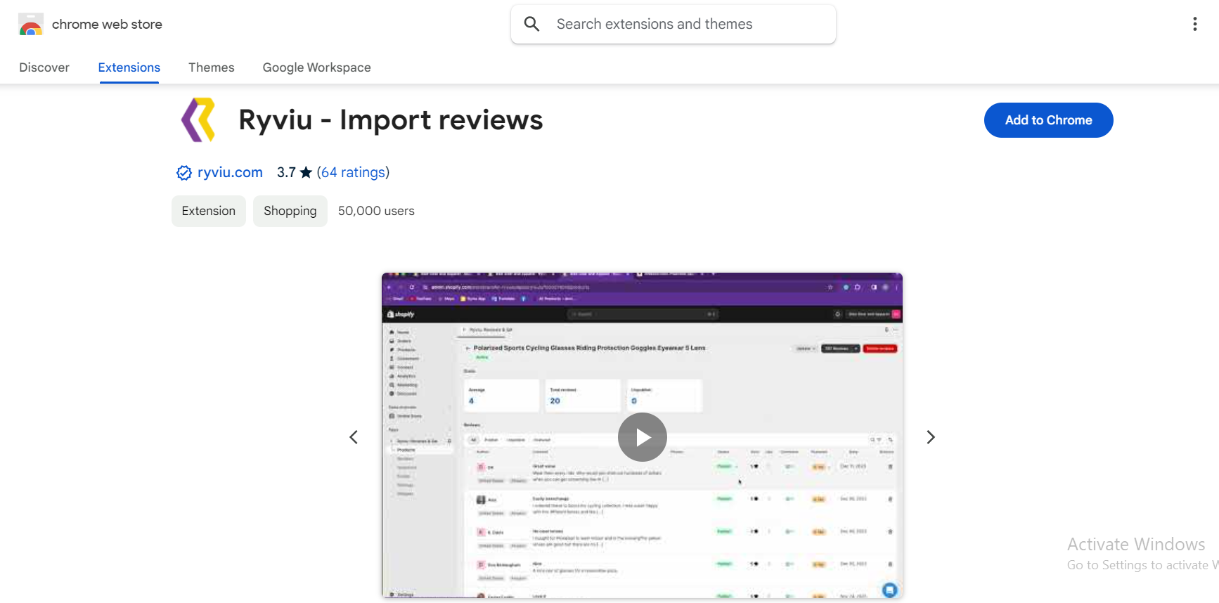
Task: Click the Extension category chip
Action: tap(209, 211)
